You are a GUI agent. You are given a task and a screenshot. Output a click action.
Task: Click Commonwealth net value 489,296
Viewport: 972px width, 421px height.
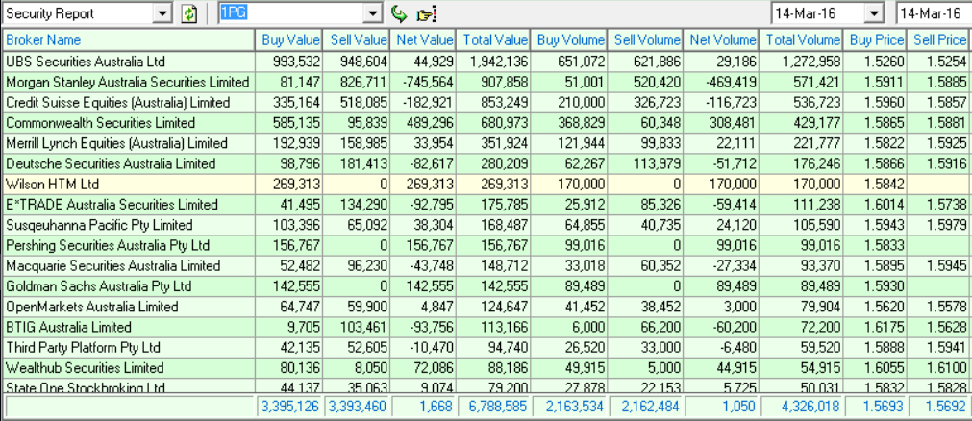point(429,123)
